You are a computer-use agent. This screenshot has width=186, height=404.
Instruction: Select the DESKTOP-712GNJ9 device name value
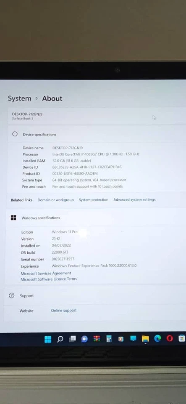pos(68,148)
